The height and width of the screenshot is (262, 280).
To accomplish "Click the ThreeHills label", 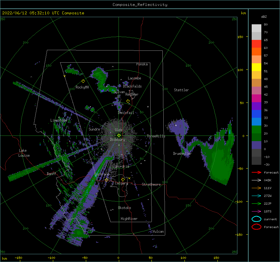I will (x=156, y=136).
